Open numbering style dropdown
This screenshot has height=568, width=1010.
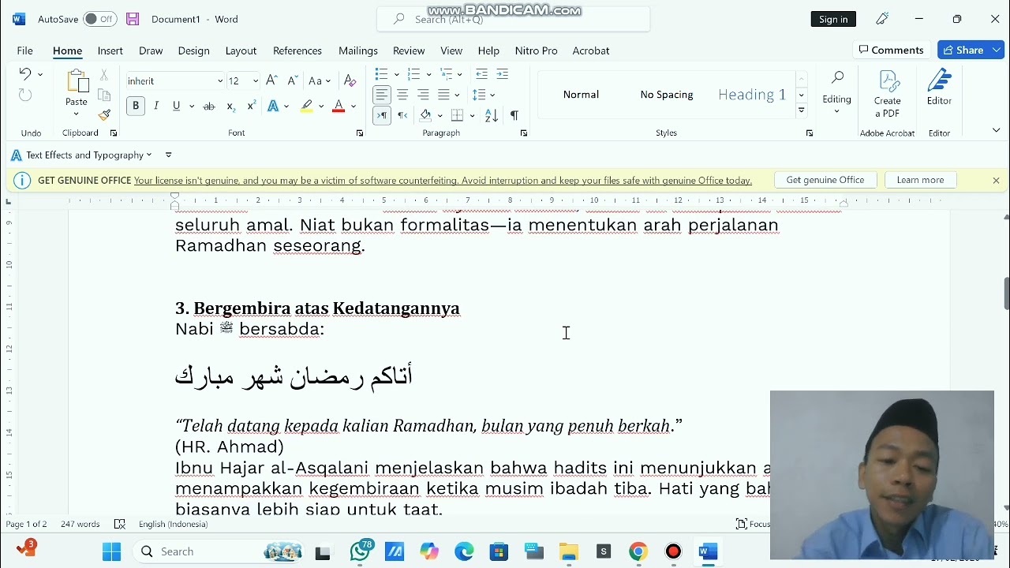point(428,74)
